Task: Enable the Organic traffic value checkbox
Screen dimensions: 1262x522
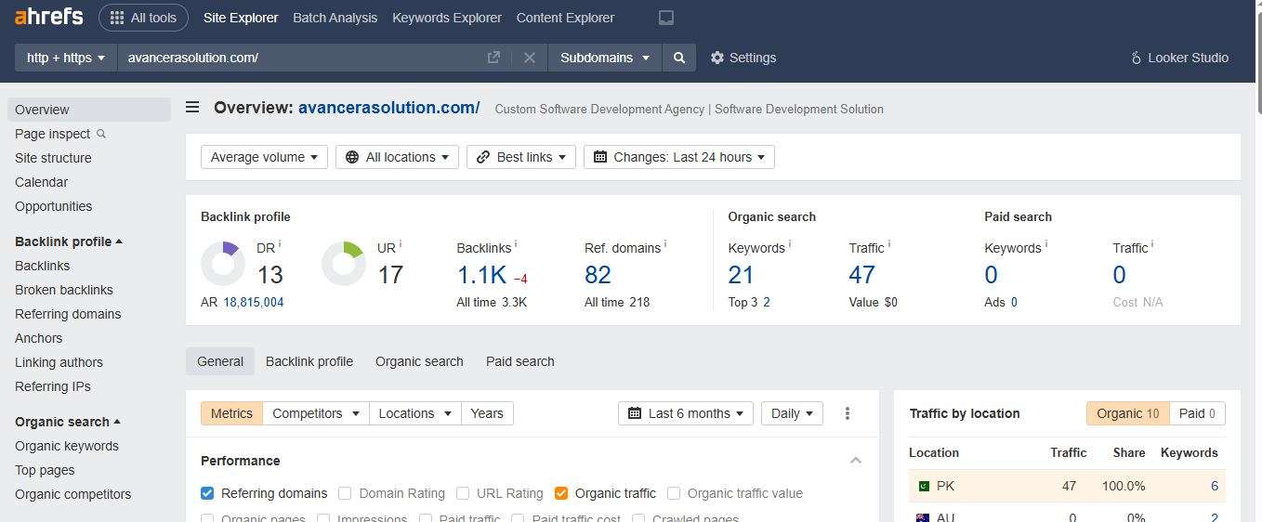Action: [674, 493]
